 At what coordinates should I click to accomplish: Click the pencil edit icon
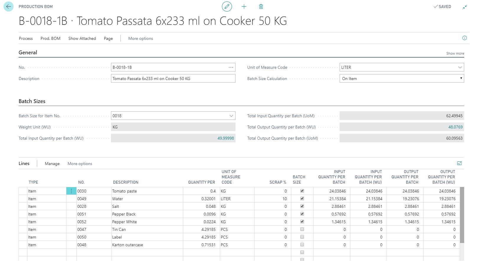coord(227,6)
